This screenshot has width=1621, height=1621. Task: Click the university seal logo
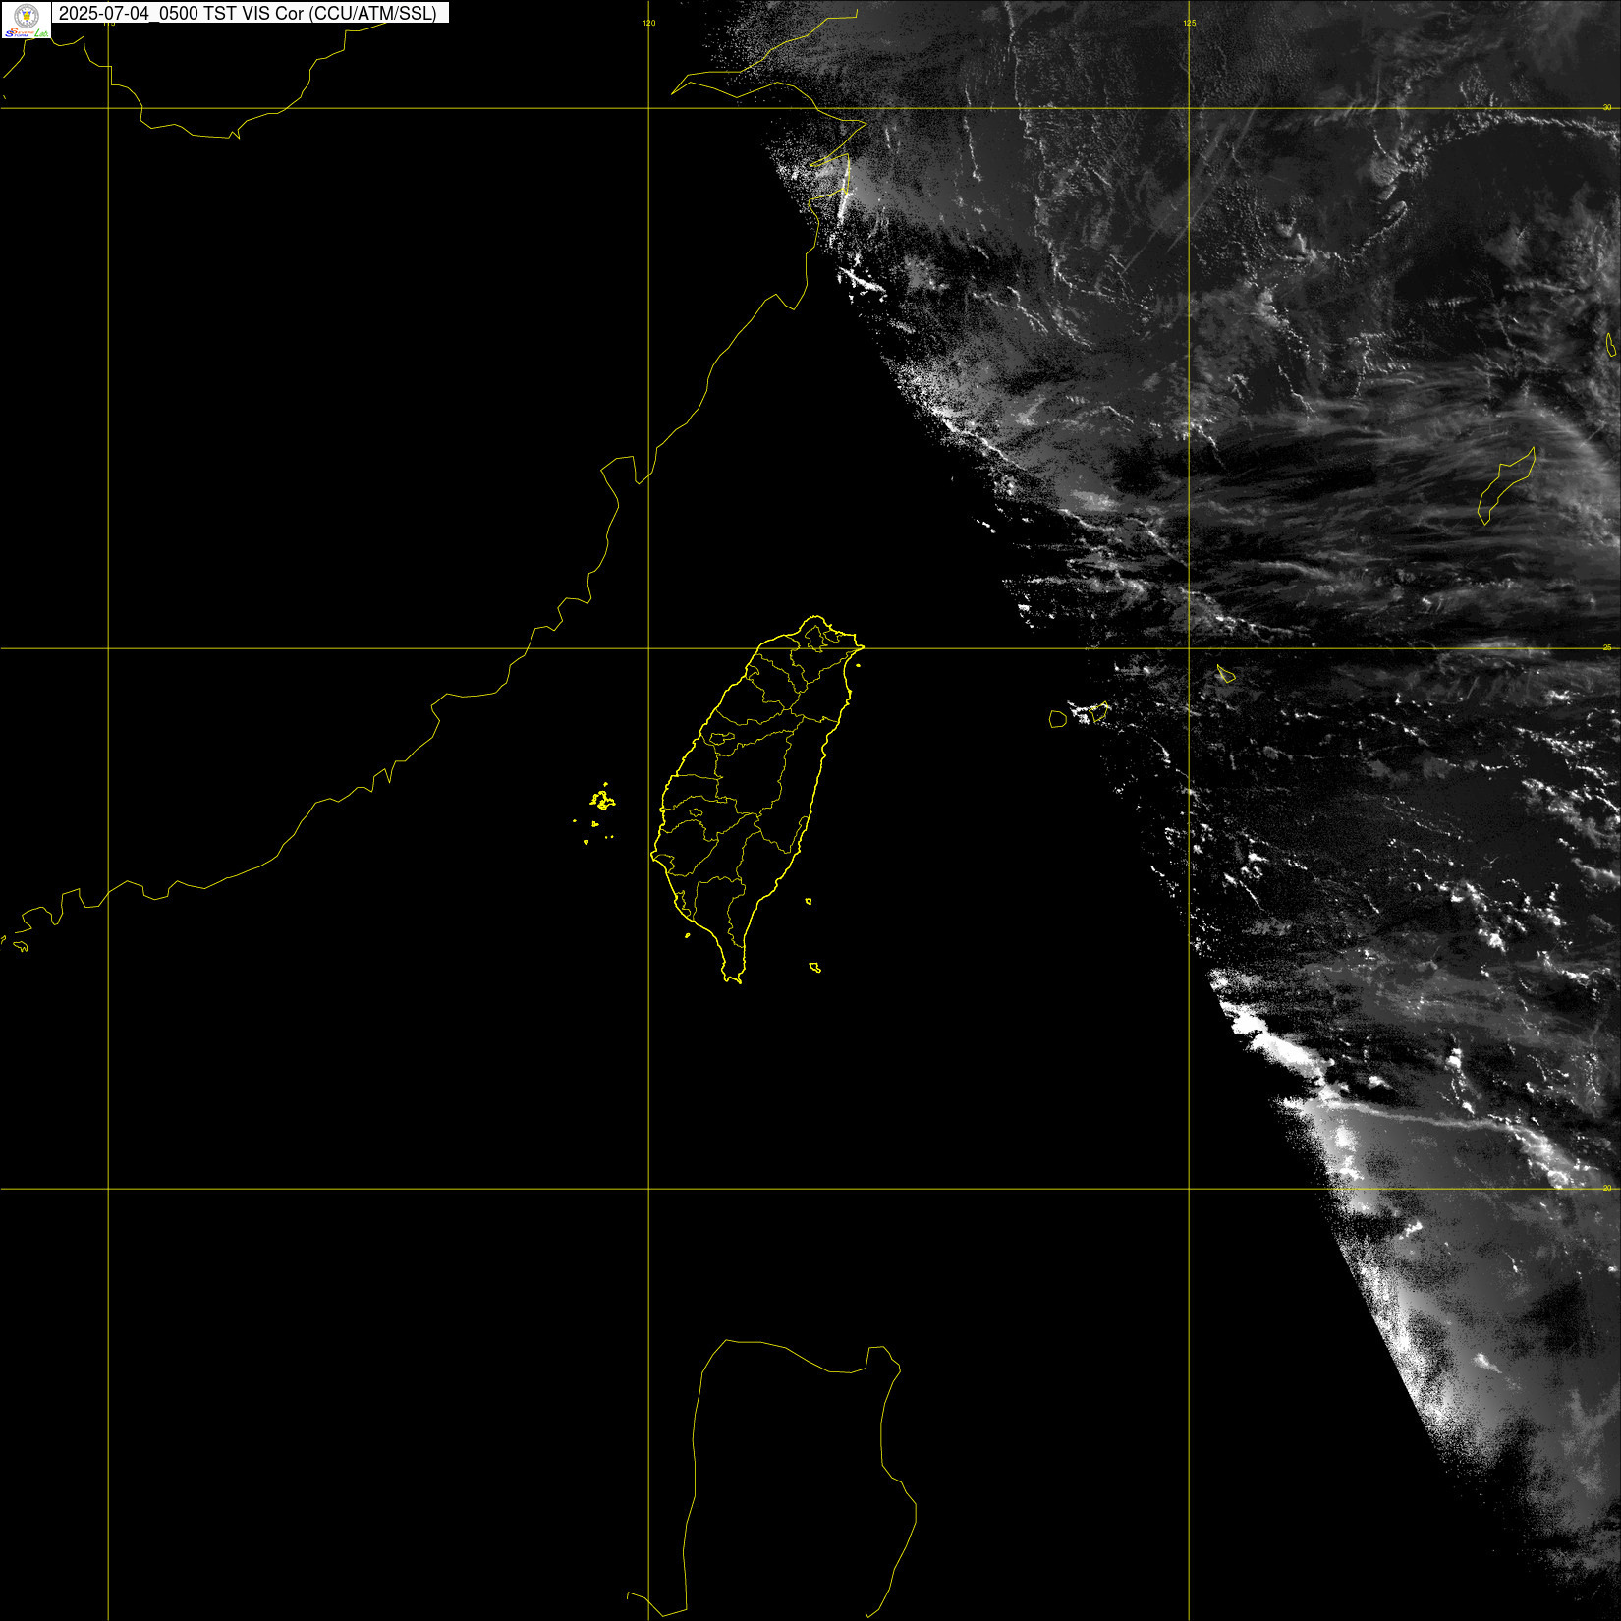tap(27, 15)
